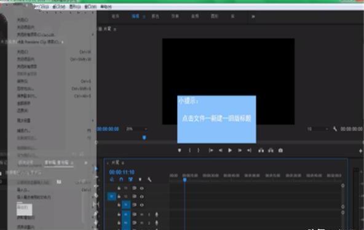
Task: Toggle linked selection in timeline
Action: click(130, 180)
